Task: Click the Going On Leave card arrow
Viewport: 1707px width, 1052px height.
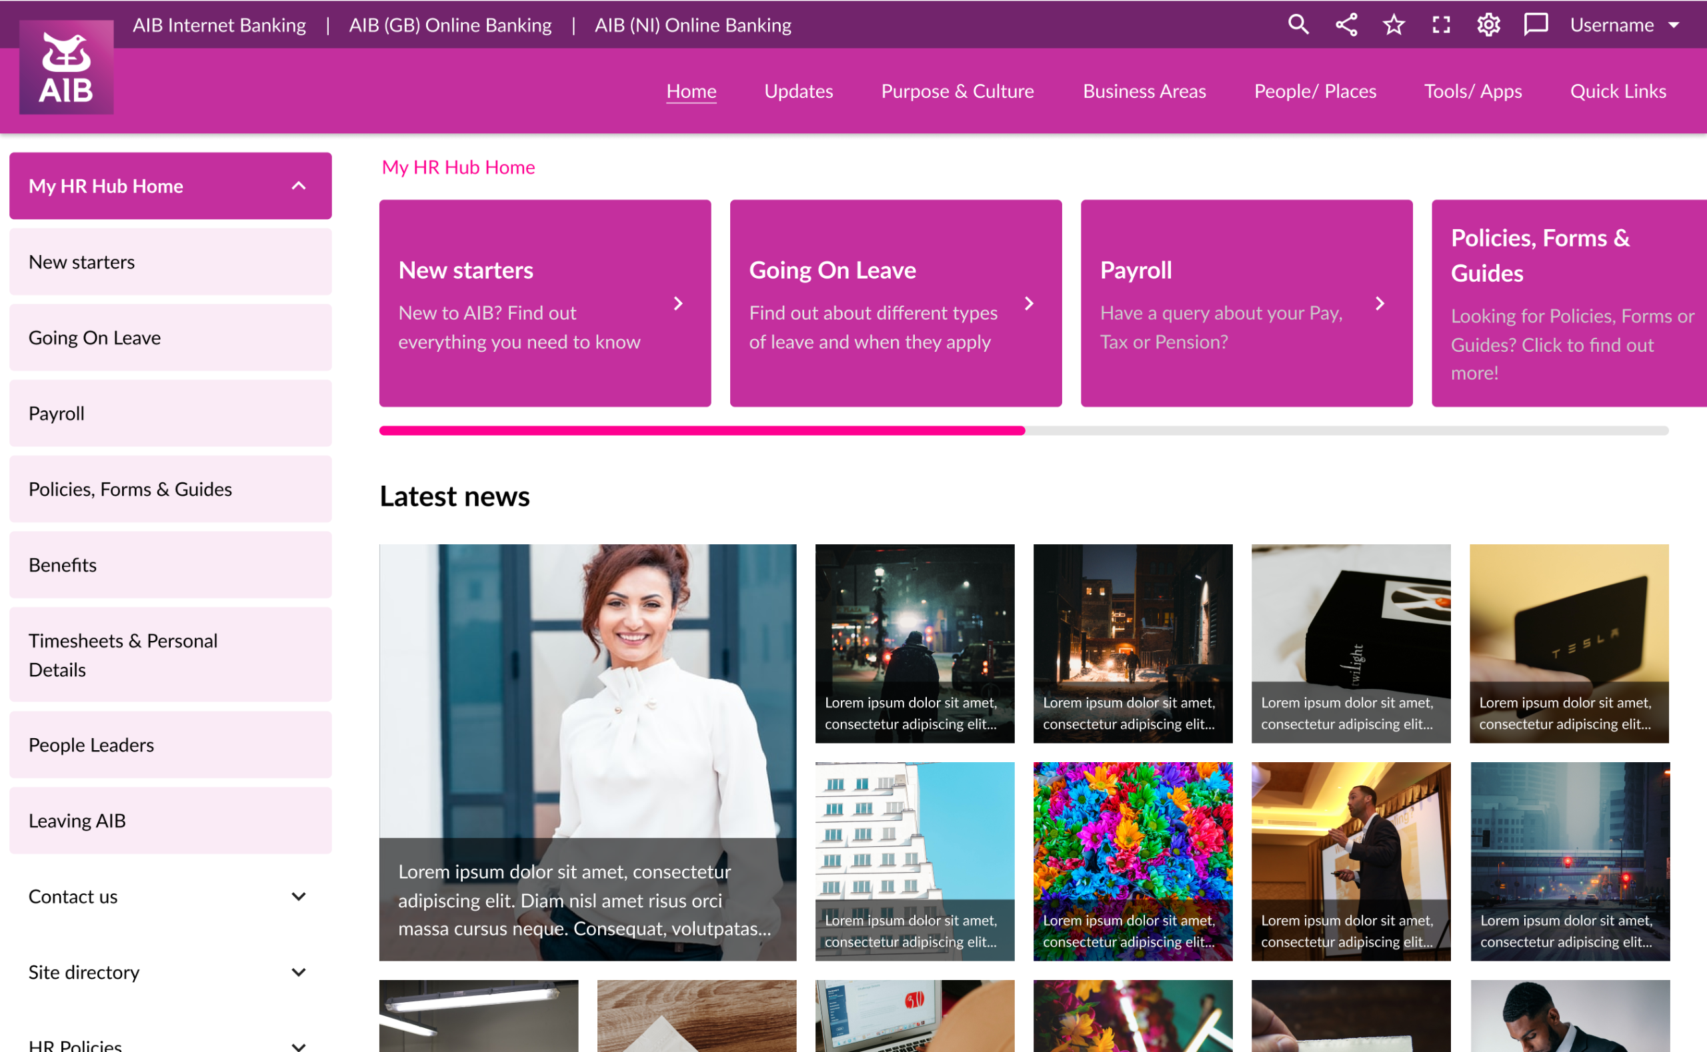Action: tap(1030, 303)
